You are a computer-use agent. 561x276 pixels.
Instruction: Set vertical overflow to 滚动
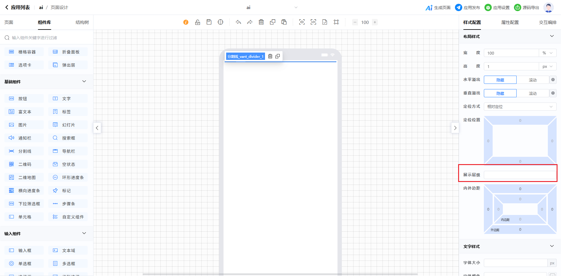532,93
